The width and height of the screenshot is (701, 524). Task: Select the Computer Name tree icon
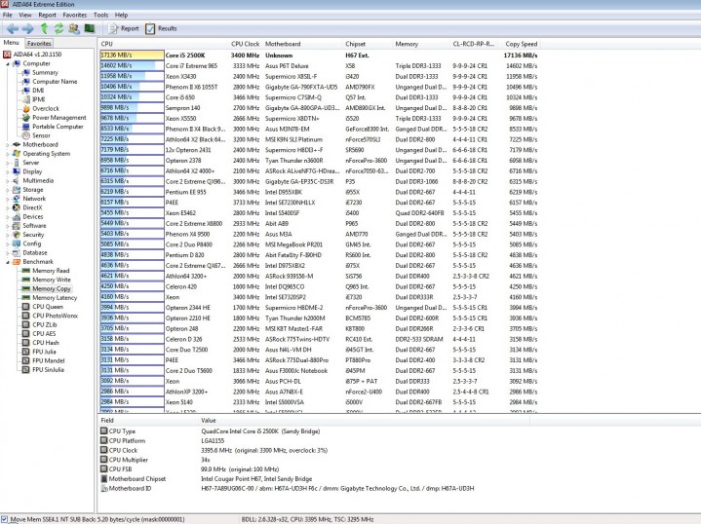click(26, 81)
